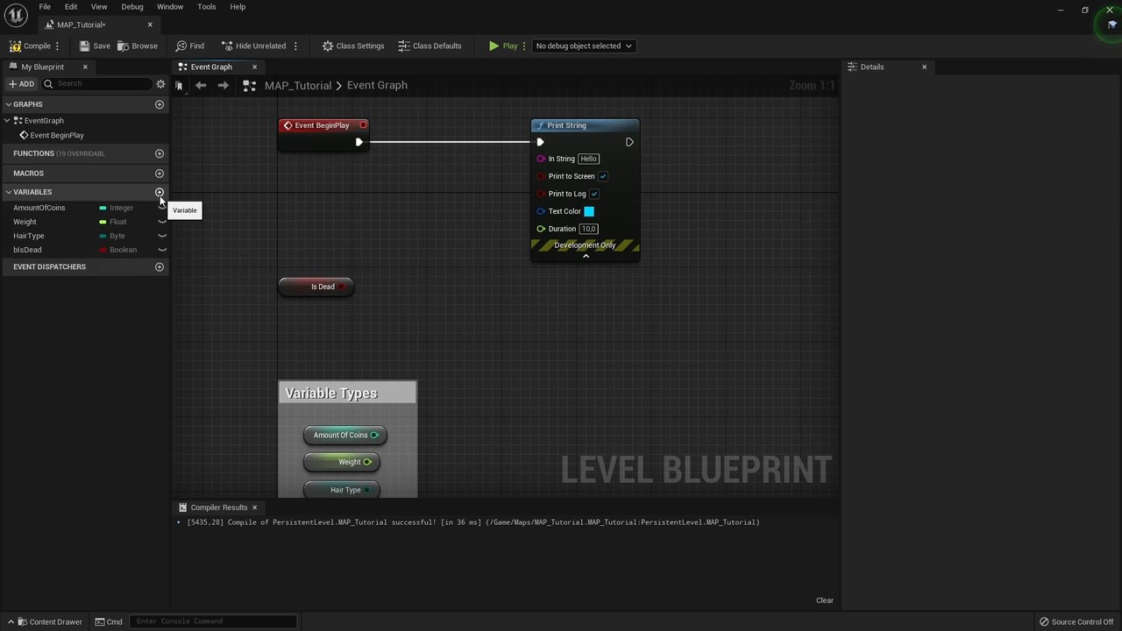Collapse the EventGraph tree entry
This screenshot has width=1122, height=631.
click(x=9, y=120)
